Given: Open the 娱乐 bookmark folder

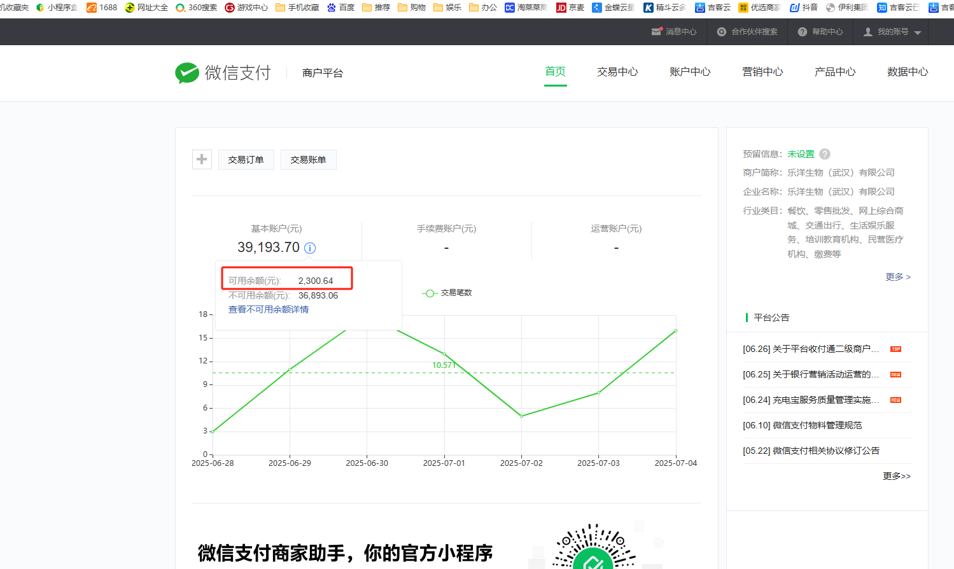Looking at the screenshot, I should pos(447,8).
